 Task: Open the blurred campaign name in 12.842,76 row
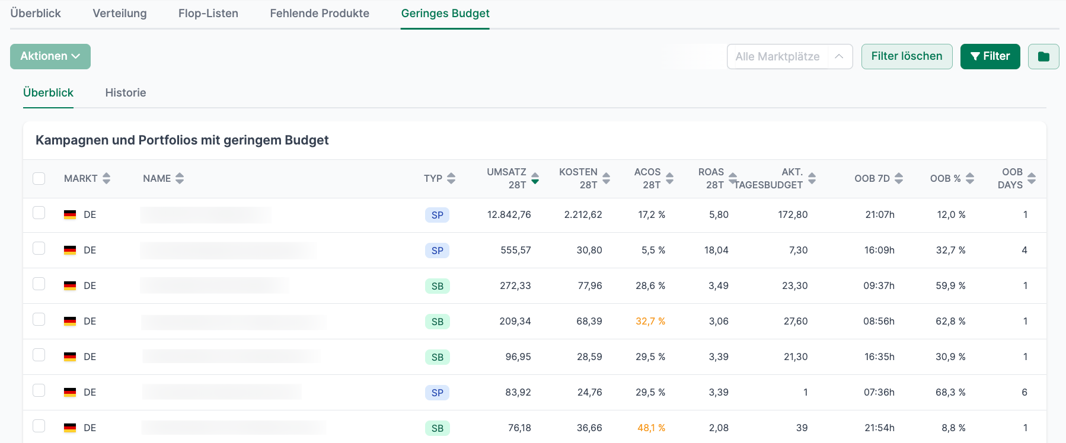206,214
